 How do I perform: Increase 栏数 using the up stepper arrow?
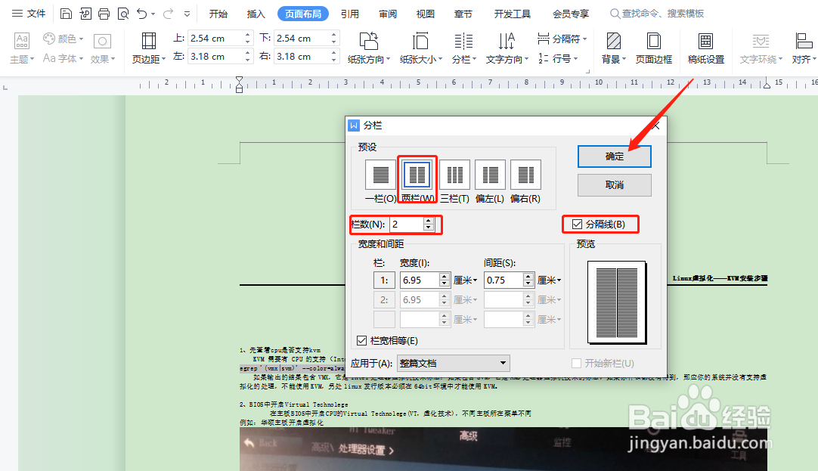coord(428,220)
